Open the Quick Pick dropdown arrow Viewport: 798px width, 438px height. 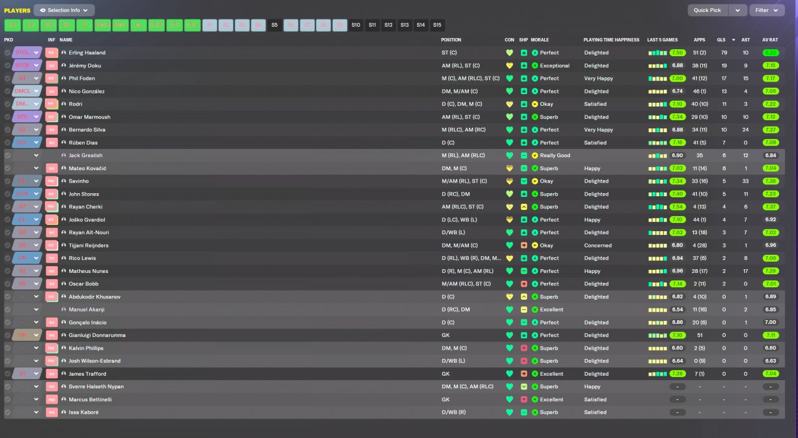coord(738,11)
